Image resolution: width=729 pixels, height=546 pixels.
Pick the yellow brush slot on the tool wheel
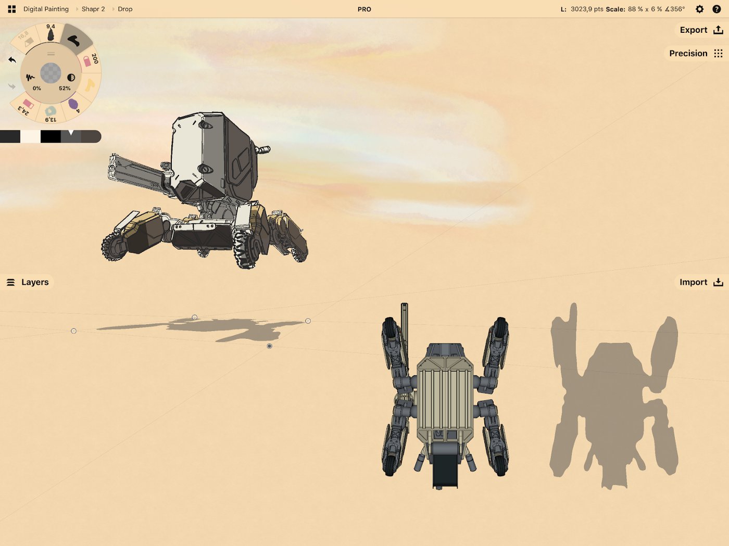click(x=90, y=85)
